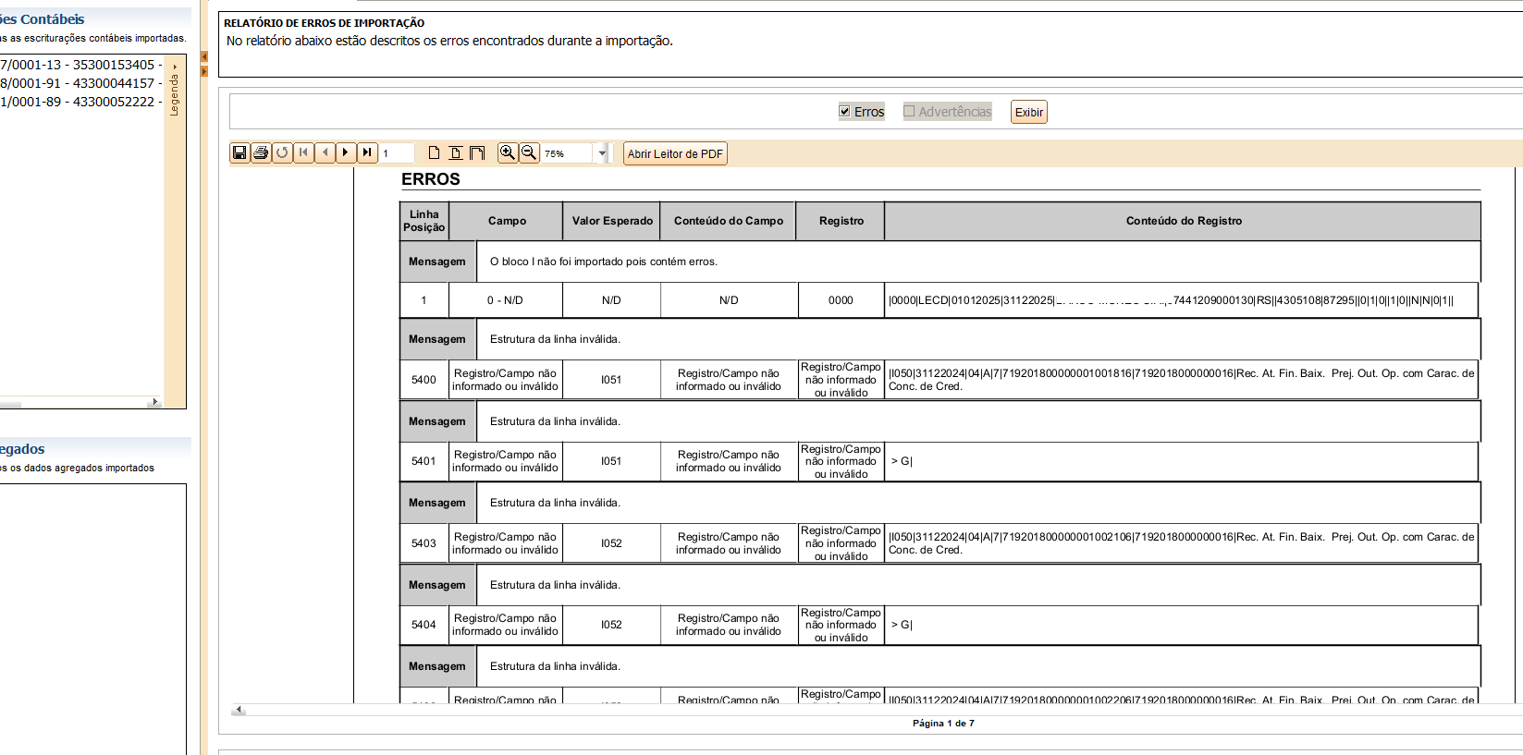Screen dimensions: 1523x755
Task: Click the report's horizontal scrollbar left arrow
Action: coord(239,710)
